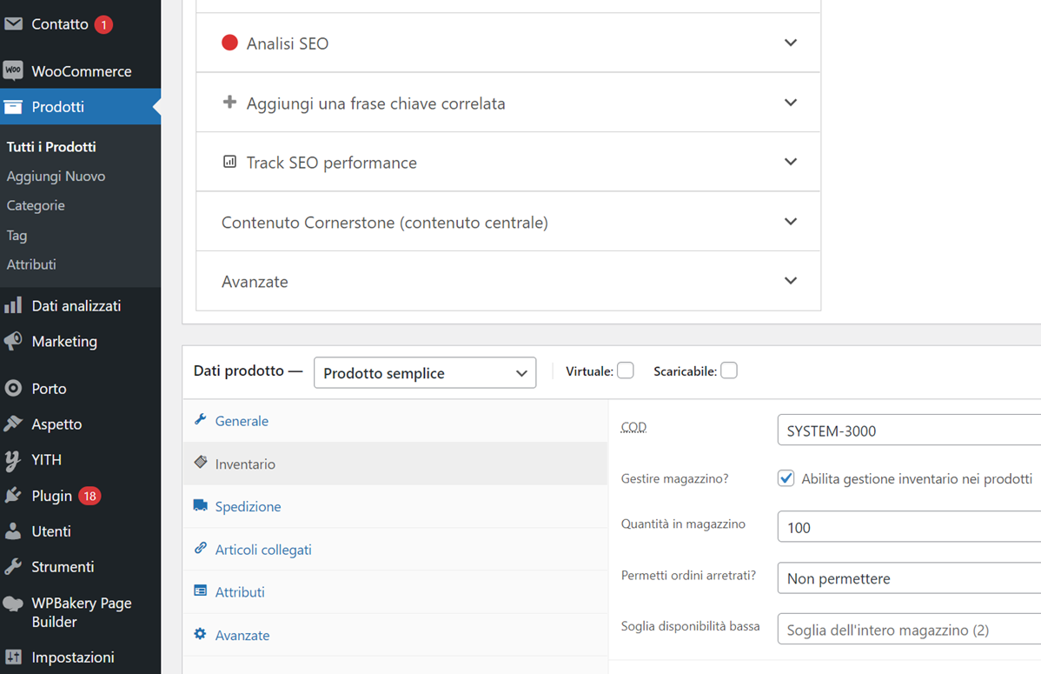Click the YITH icon in sidebar
The width and height of the screenshot is (1041, 674).
pyautogui.click(x=13, y=460)
